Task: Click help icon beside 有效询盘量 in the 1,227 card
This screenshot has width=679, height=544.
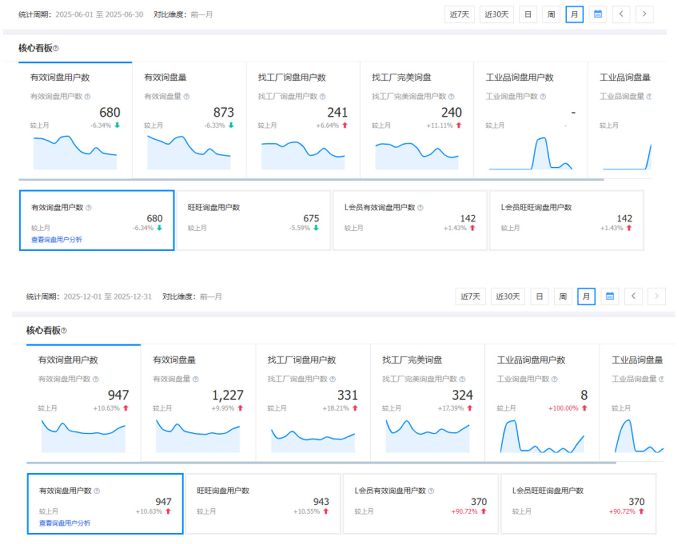Action: pyautogui.click(x=196, y=379)
